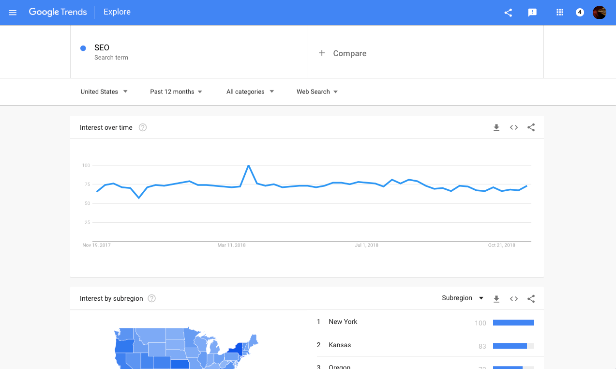Open the help tooltip for Interest over time
The height and width of the screenshot is (369, 616).
click(x=142, y=127)
